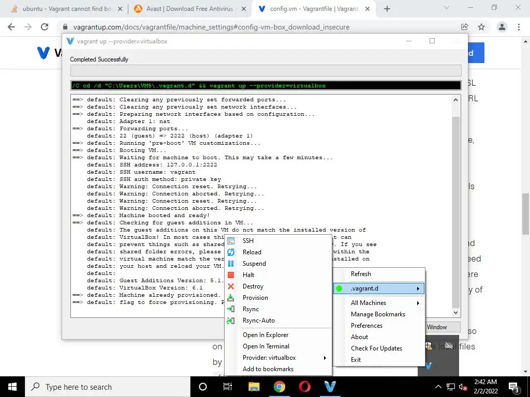
Task: Click the share page icon
Action: click(465, 27)
